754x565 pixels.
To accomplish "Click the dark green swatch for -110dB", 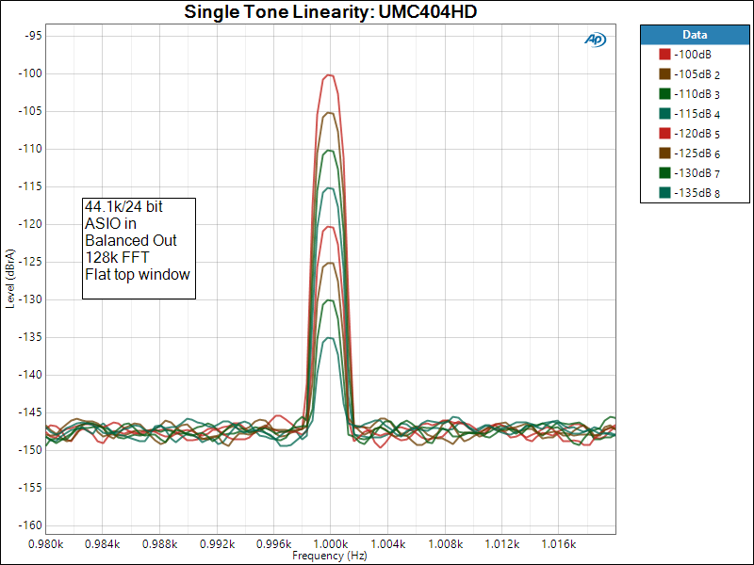I will pos(664,93).
